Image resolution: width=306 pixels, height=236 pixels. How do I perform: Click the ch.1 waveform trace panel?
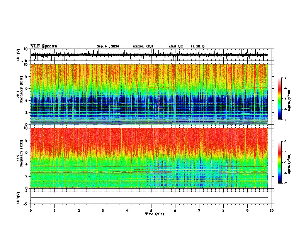pos(152,55)
